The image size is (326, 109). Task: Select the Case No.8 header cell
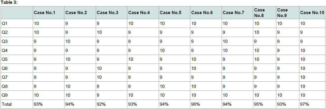(259, 13)
